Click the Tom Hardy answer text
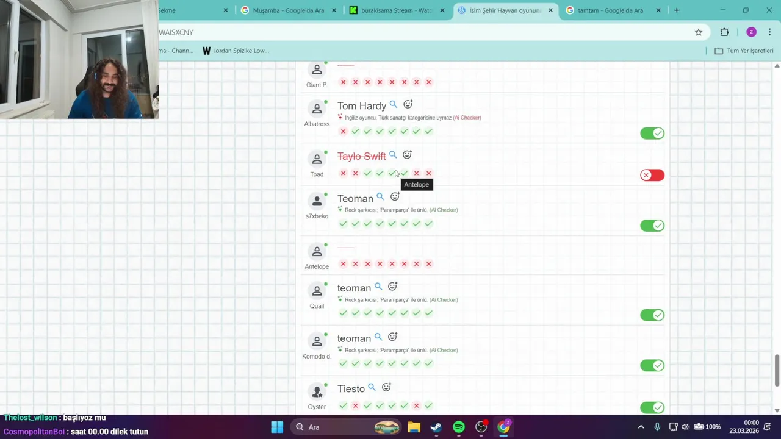The width and height of the screenshot is (781, 439). click(362, 106)
